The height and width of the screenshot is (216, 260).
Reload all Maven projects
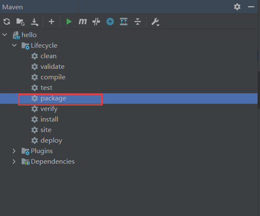tap(7, 22)
